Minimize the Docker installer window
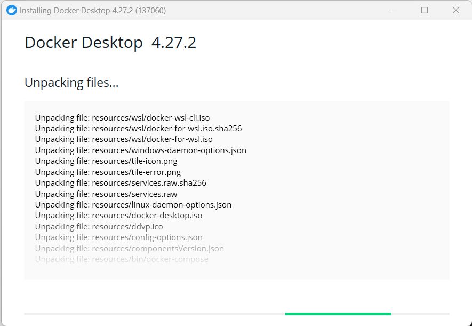This screenshot has height=326, width=472. coord(394,10)
